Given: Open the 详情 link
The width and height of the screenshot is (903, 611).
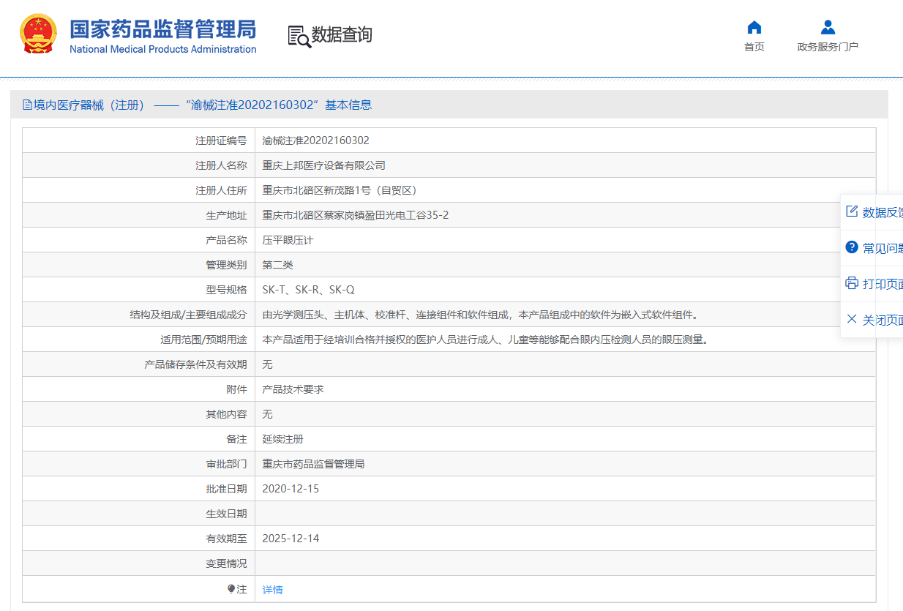Looking at the screenshot, I should pyautogui.click(x=273, y=590).
